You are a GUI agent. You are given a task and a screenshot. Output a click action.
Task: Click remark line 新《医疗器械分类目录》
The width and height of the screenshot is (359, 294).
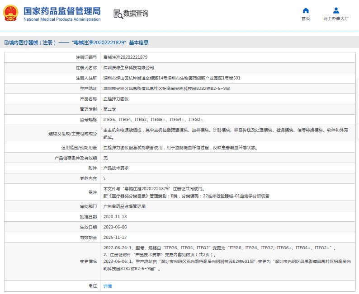click(x=186, y=196)
